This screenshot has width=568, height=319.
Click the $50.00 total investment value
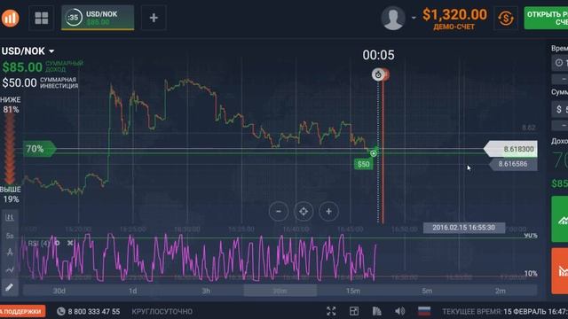[20, 82]
